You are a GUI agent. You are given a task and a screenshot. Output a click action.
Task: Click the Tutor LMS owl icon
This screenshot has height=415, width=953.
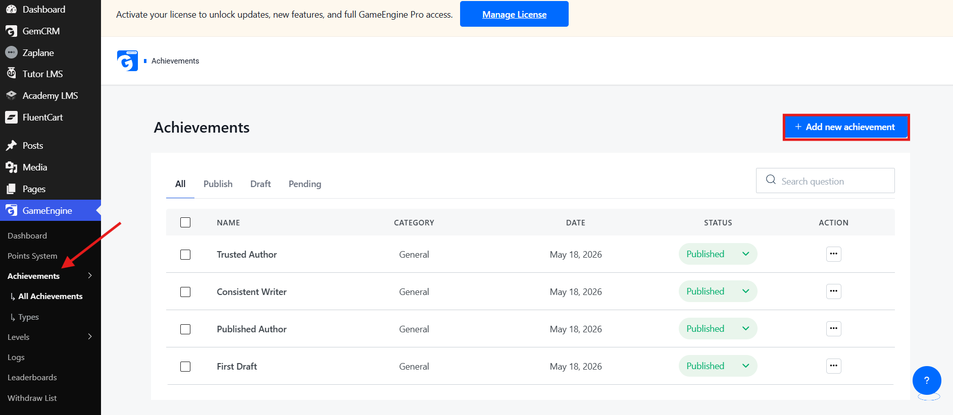(11, 74)
